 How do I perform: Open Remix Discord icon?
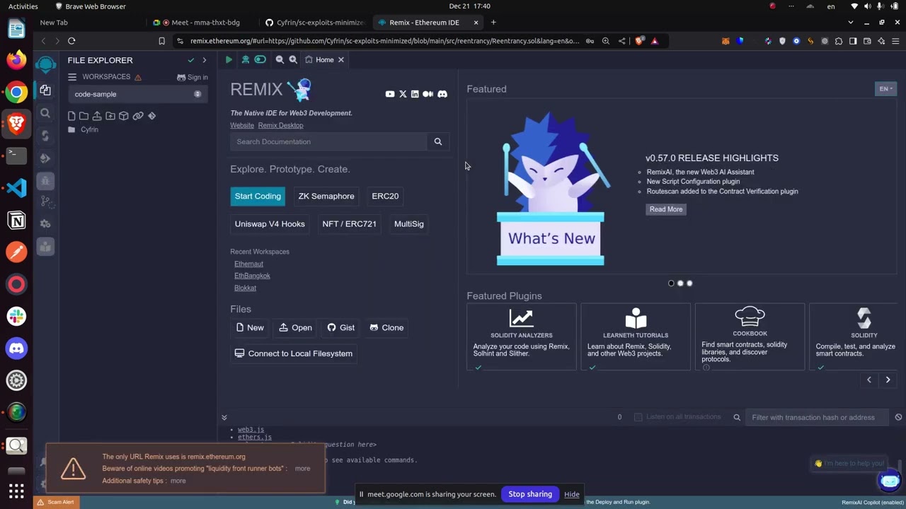[x=442, y=94]
